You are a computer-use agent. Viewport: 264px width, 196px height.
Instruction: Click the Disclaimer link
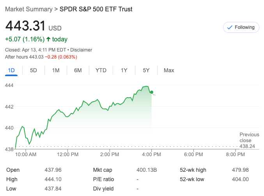point(82,50)
